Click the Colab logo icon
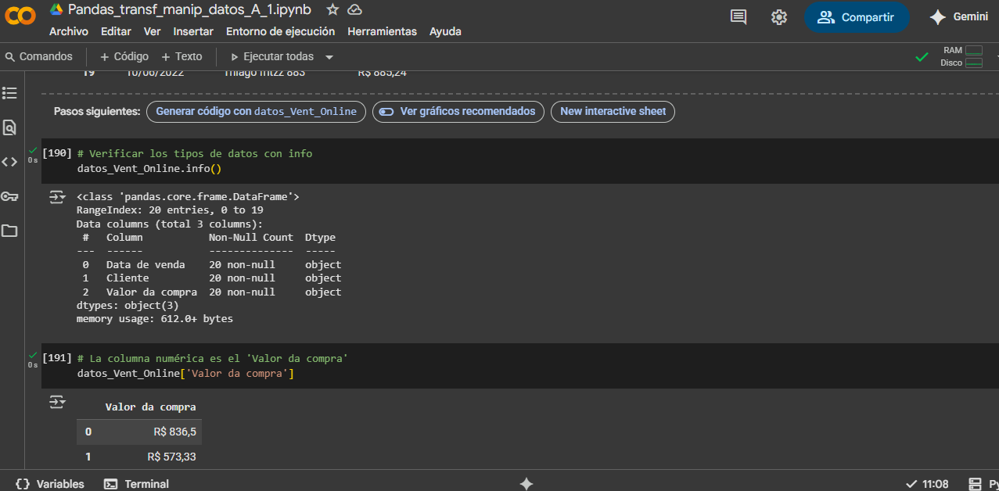 [20, 16]
